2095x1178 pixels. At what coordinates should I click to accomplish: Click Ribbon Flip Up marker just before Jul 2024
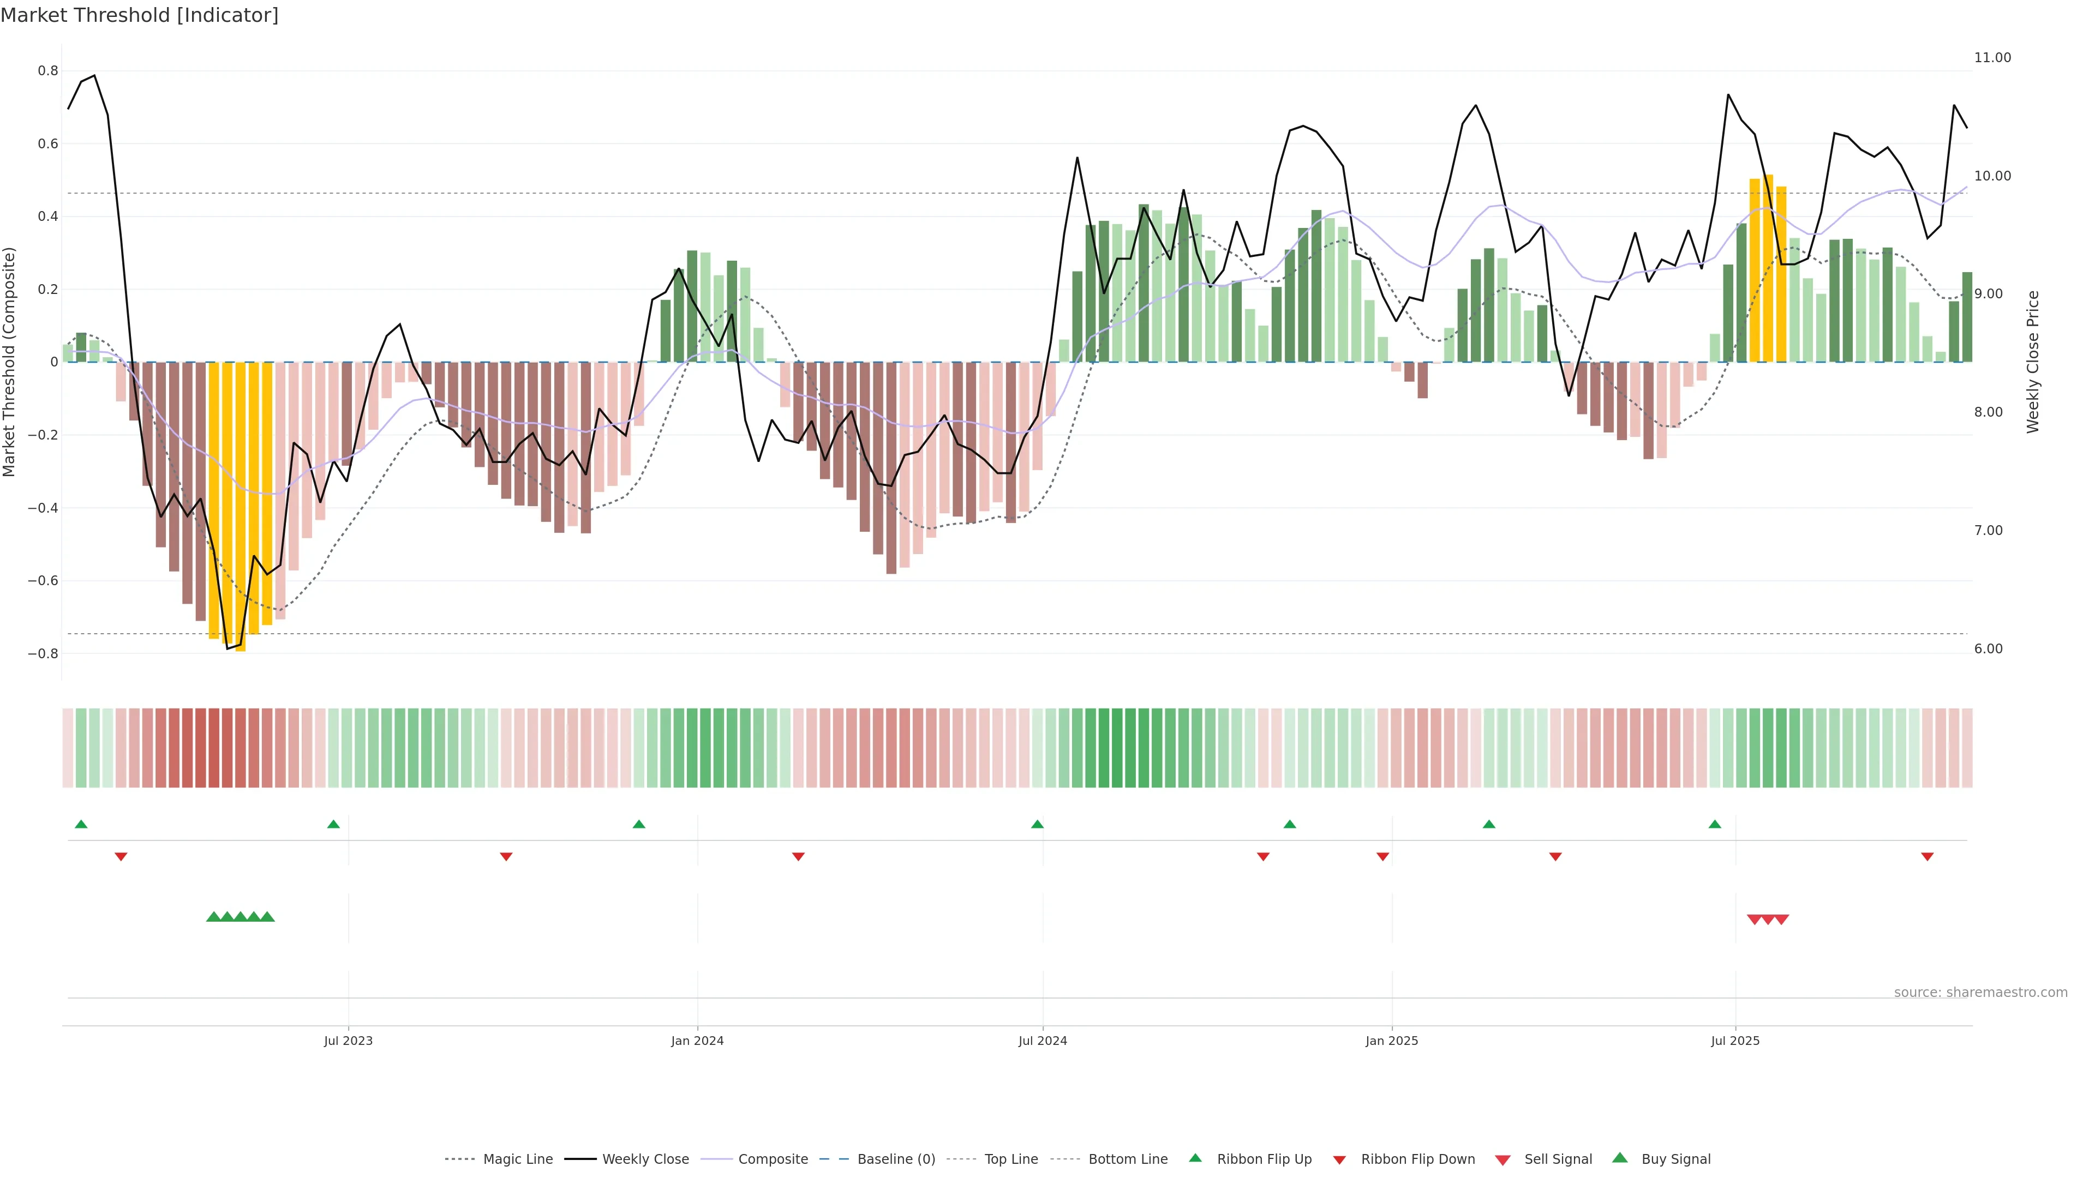(1037, 825)
